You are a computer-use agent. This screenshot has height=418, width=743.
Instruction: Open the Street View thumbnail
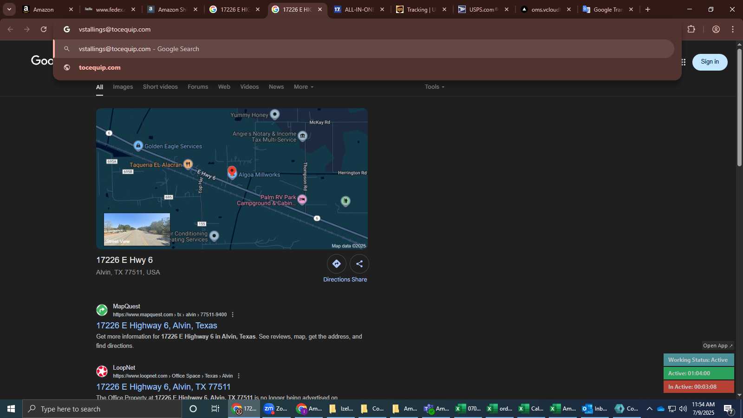pyautogui.click(x=137, y=229)
